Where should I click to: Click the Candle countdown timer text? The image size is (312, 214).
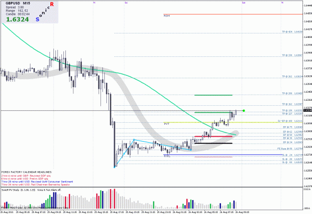(x=17, y=14)
